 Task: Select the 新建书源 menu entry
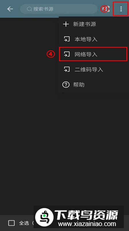[94, 24]
